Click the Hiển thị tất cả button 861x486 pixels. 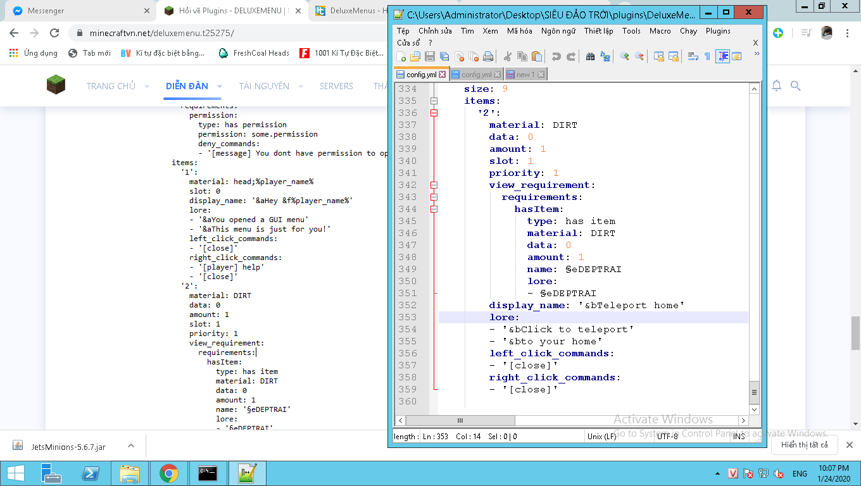click(804, 445)
